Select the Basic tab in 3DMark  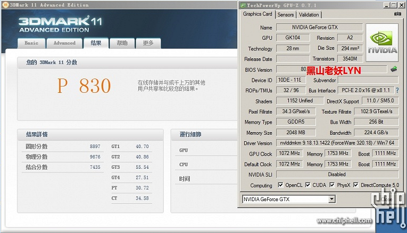click(x=31, y=43)
